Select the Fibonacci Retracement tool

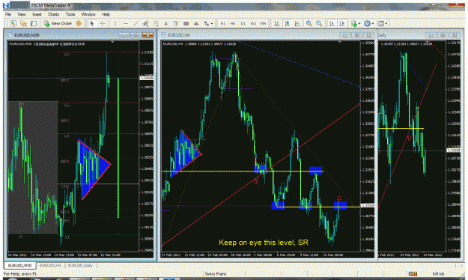pyautogui.click(x=156, y=23)
